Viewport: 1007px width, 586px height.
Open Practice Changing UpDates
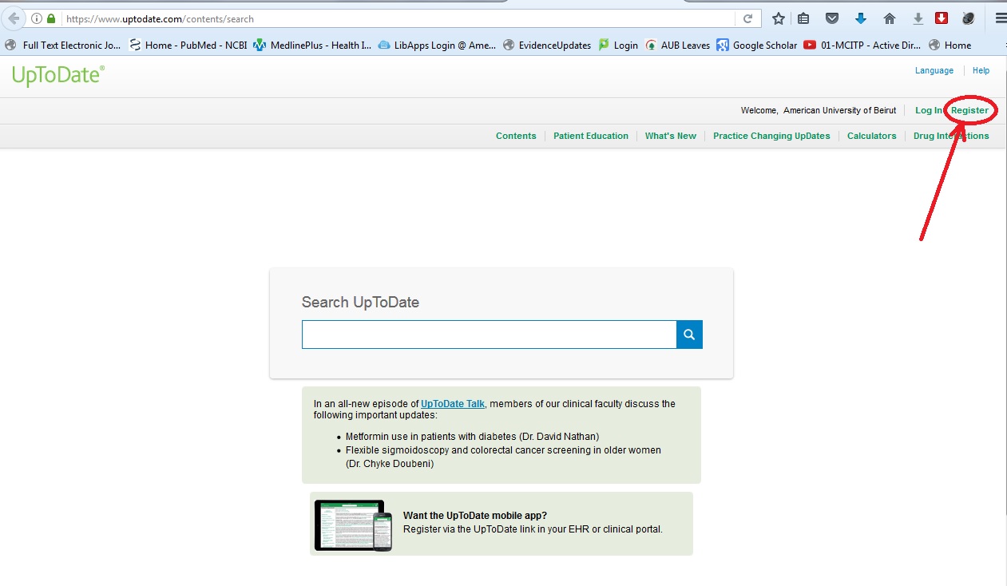[771, 136]
